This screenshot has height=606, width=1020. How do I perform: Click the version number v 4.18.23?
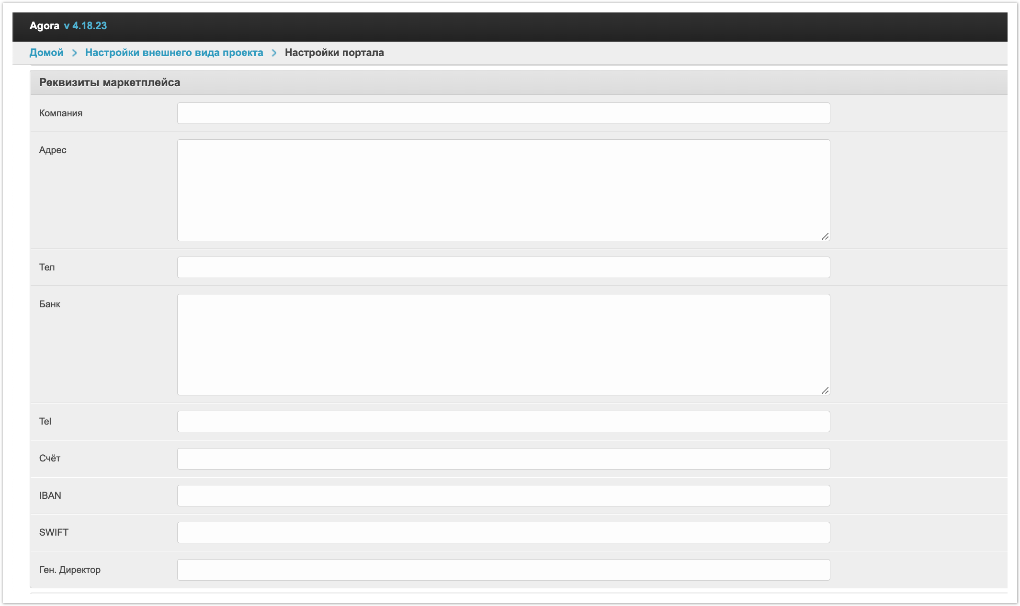click(85, 26)
